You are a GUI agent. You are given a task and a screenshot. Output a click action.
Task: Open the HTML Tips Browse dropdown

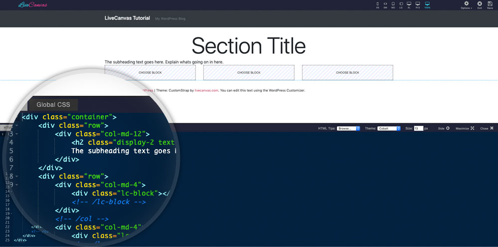pyautogui.click(x=347, y=128)
